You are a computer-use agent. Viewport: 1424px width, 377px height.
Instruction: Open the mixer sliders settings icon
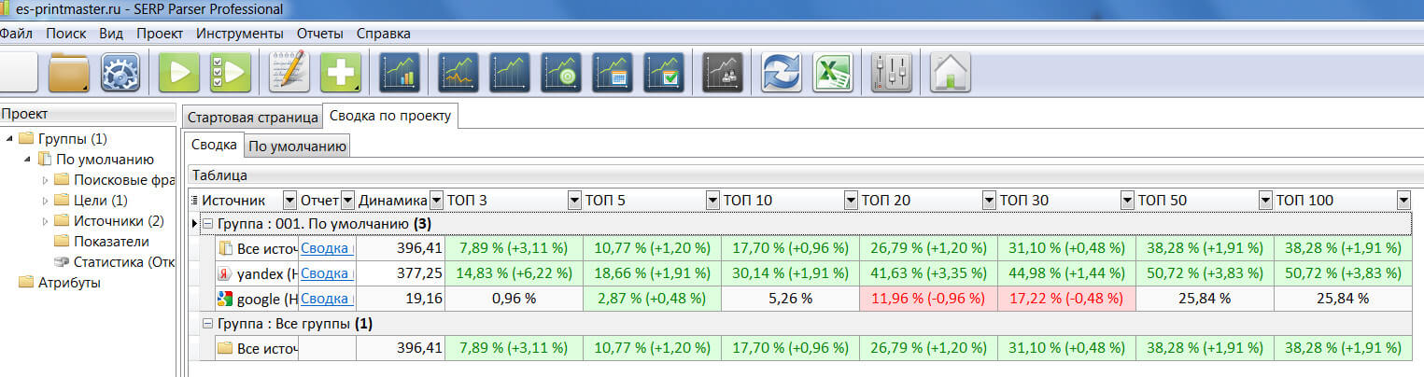pos(892,72)
